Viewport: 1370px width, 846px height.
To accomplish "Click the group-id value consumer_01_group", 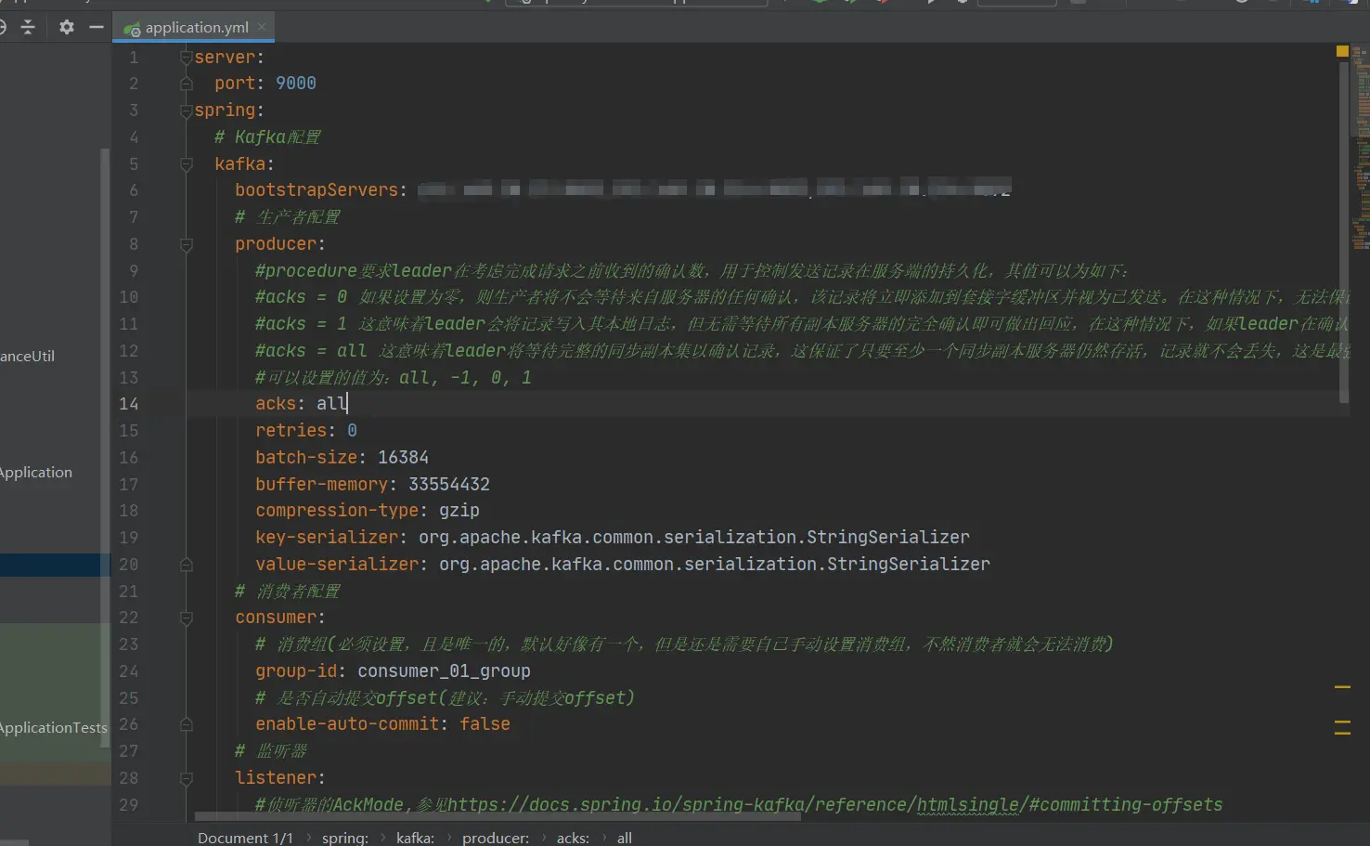I will (x=445, y=671).
